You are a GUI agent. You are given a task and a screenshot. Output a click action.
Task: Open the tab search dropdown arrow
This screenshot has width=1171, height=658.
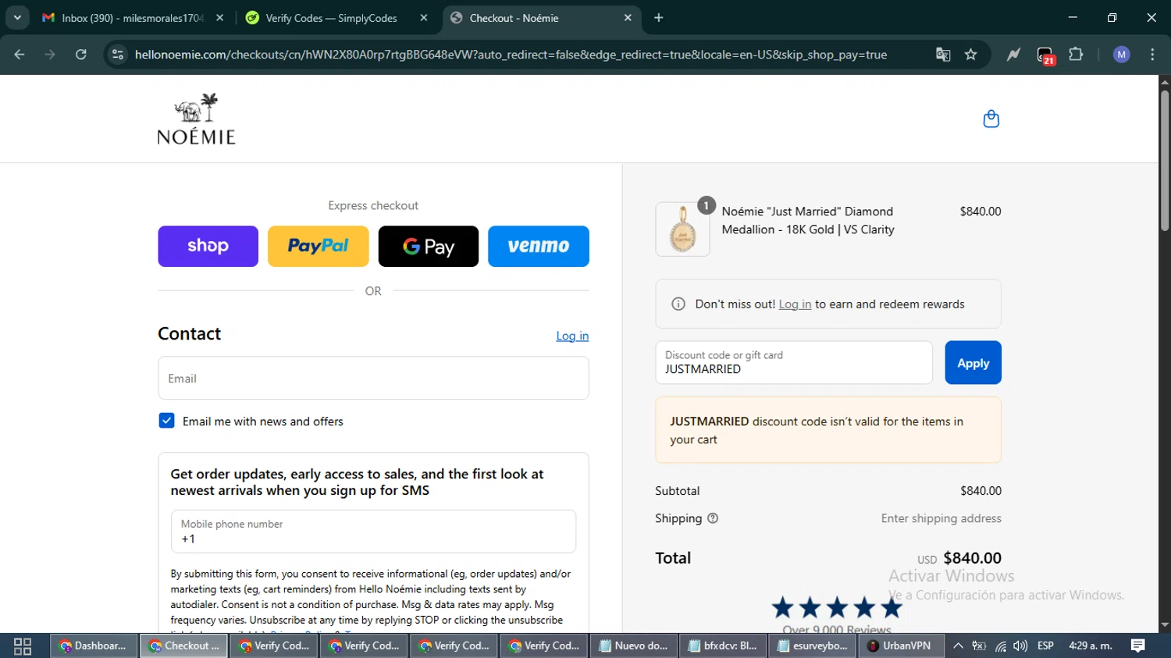(17, 18)
